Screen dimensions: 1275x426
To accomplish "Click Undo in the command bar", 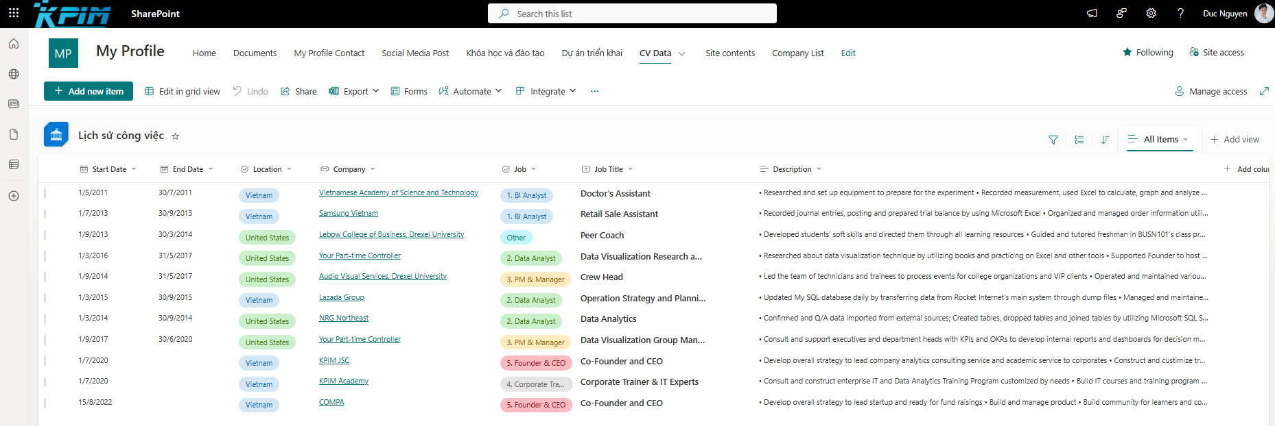I will [x=250, y=91].
